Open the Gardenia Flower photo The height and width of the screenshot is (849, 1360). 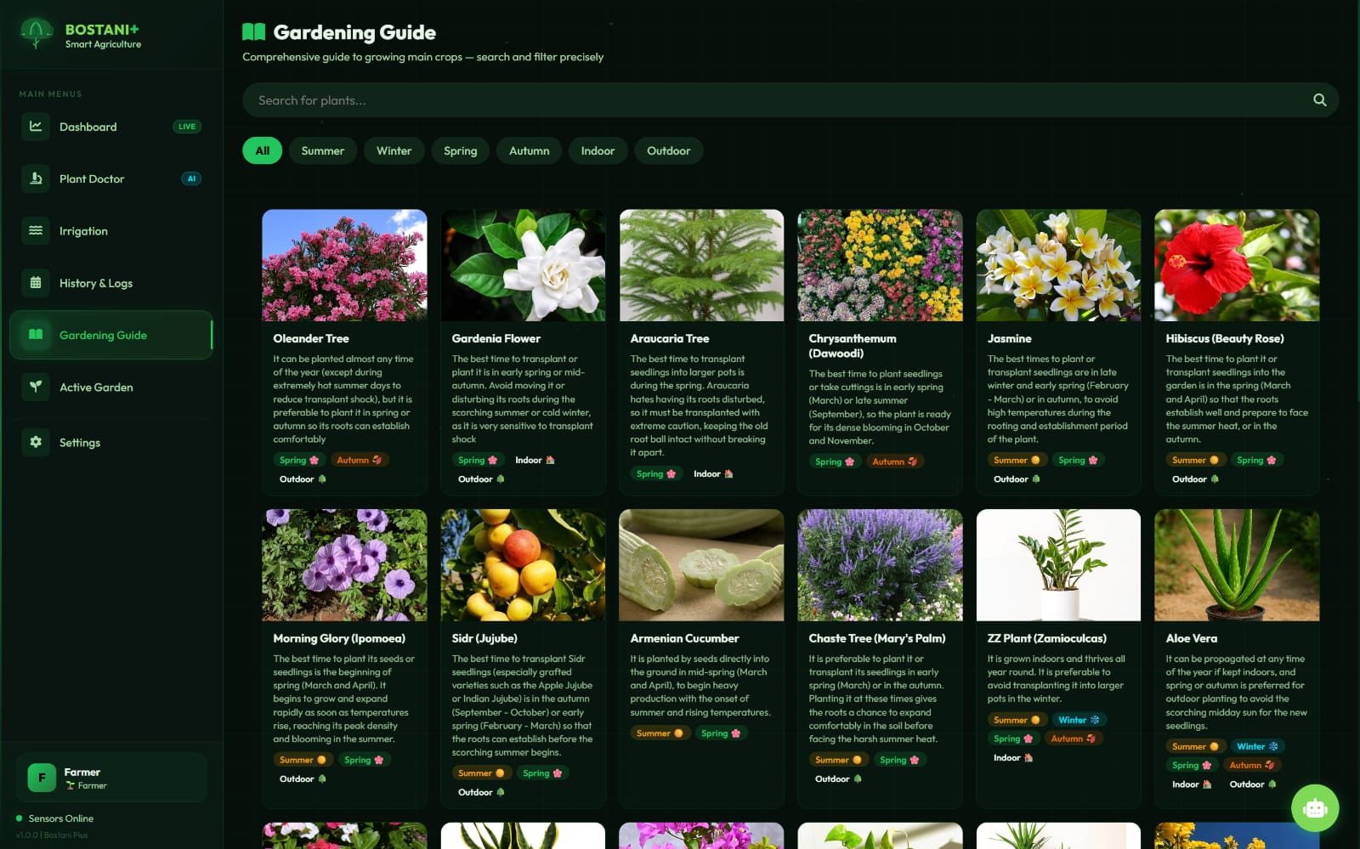(x=523, y=265)
